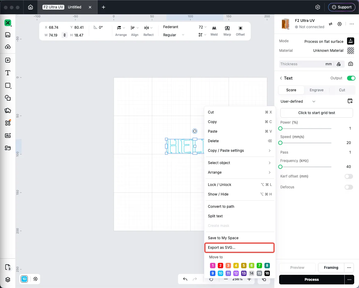Switch to the Cut processing tab

342,90
